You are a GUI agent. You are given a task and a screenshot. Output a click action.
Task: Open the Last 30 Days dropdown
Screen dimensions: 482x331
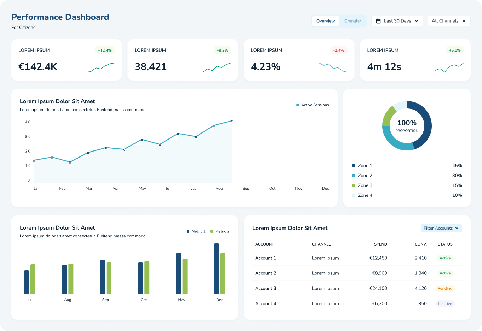pos(397,21)
